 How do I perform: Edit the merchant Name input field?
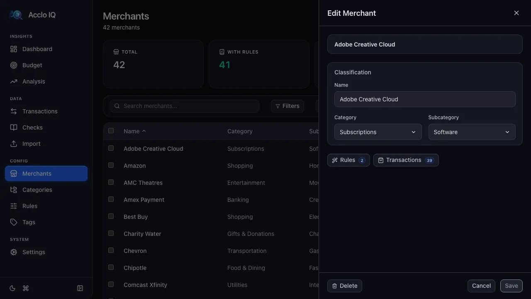coord(425,99)
